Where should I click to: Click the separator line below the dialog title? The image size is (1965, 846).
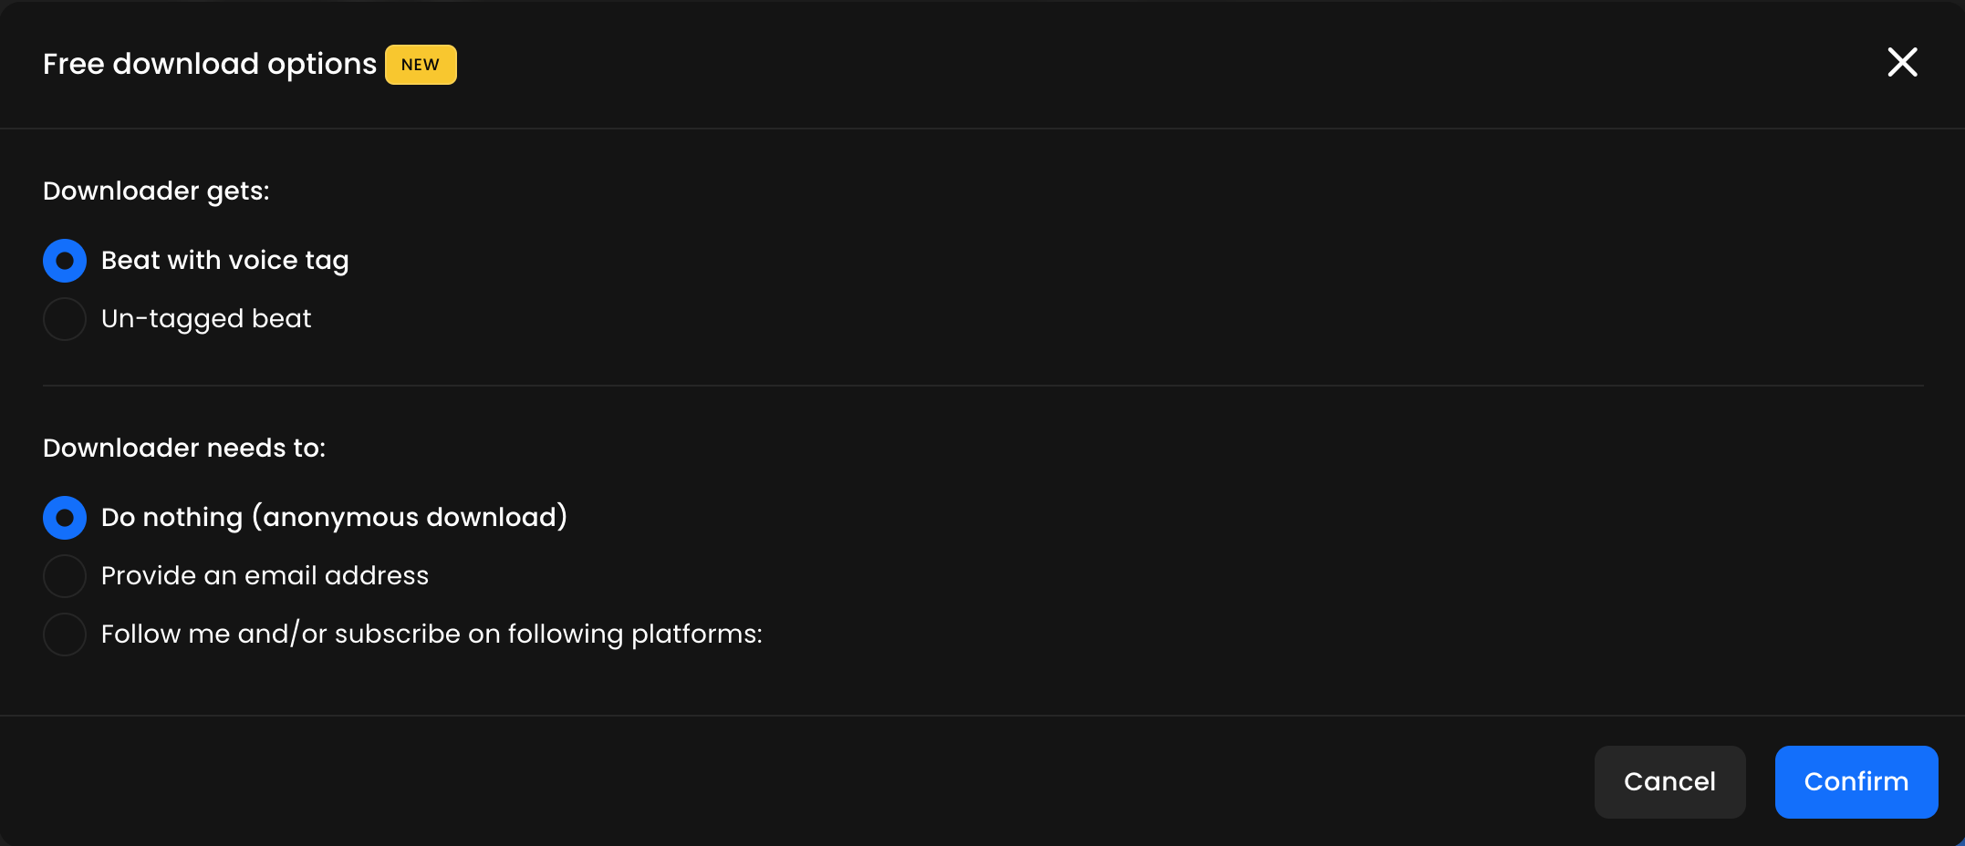pos(982,129)
